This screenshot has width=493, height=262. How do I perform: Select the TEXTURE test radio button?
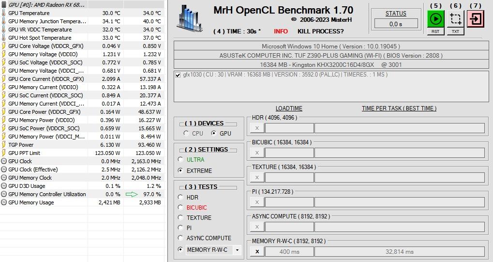180,217
